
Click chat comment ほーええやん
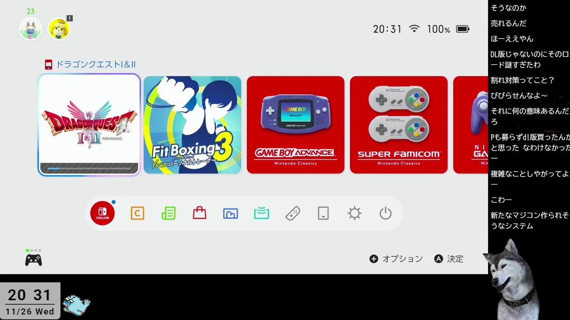[x=512, y=39]
